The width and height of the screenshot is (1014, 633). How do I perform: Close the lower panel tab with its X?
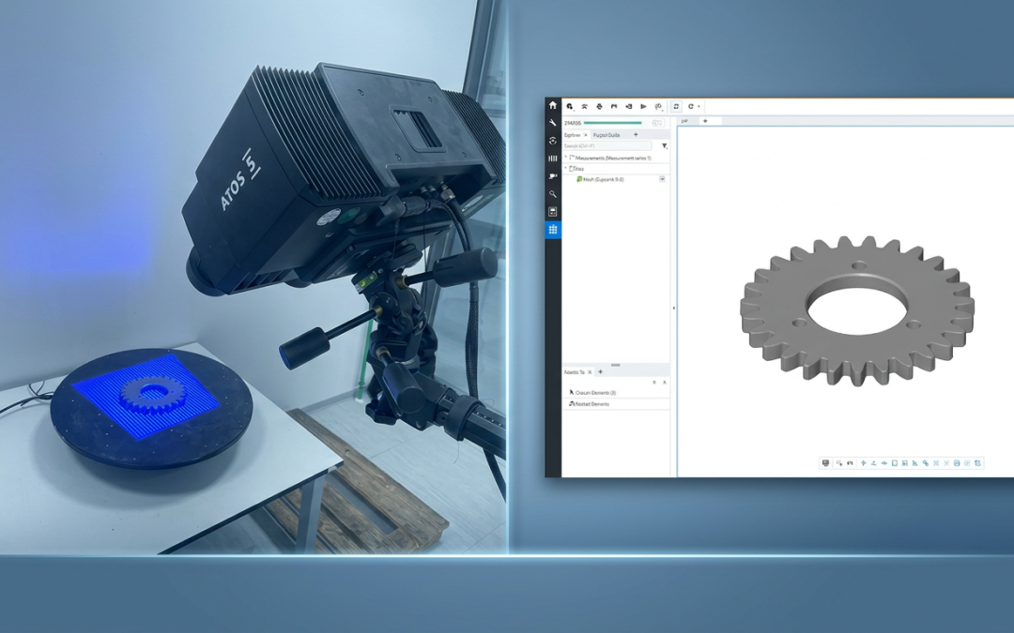[590, 372]
